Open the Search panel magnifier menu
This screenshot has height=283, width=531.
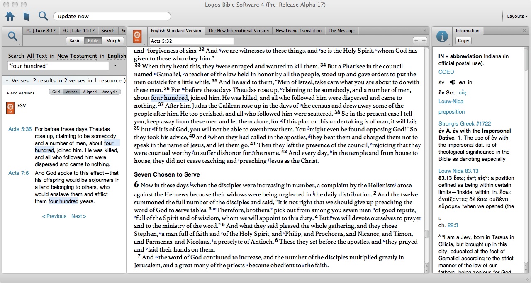click(x=13, y=37)
